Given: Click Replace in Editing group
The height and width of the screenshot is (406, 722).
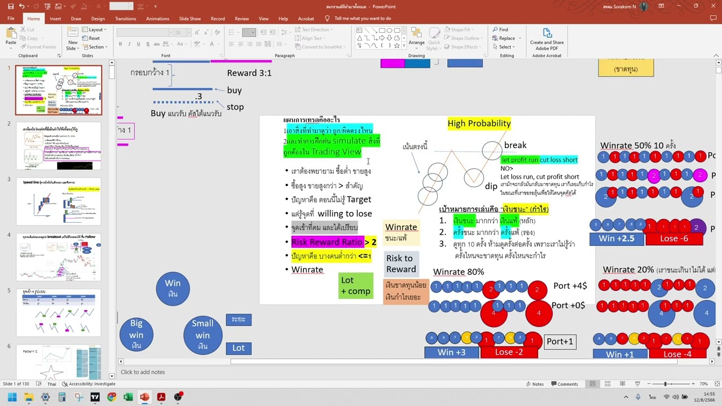Looking at the screenshot, I should click(504, 38).
